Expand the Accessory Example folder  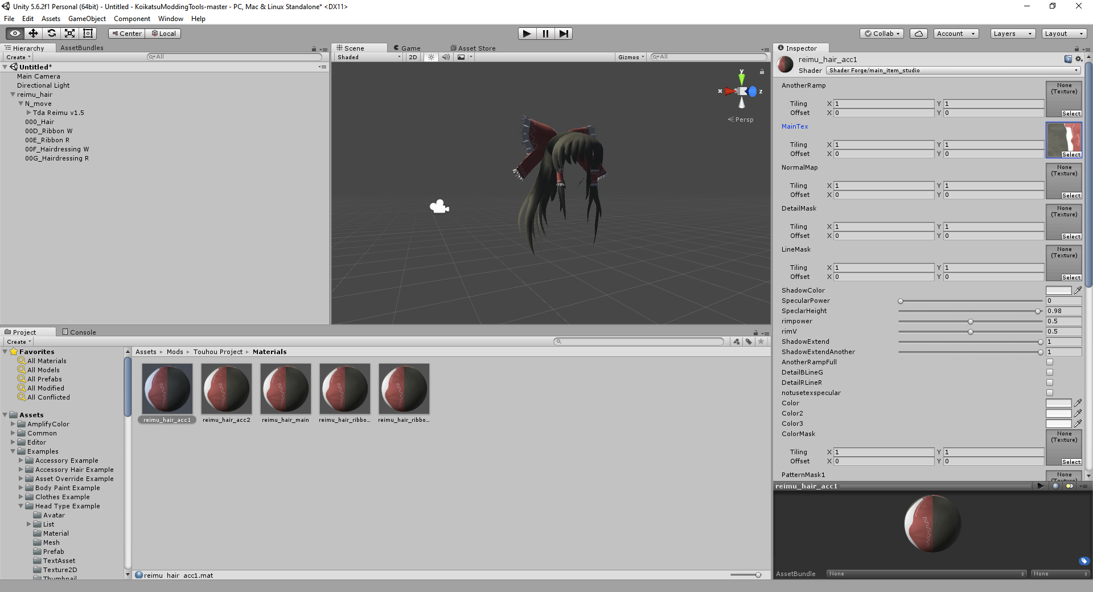(21, 461)
